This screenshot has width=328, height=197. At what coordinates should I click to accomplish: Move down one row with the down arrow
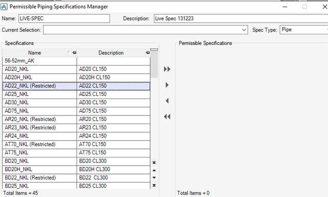click(154, 178)
